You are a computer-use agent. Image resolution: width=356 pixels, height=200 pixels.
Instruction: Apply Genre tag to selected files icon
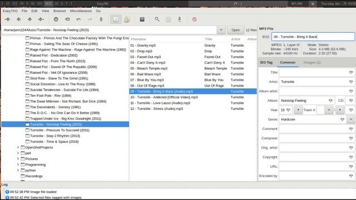pyautogui.click(x=343, y=119)
